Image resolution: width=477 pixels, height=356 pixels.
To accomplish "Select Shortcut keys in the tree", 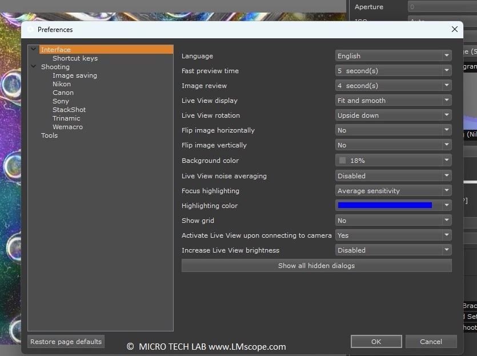I will tap(75, 58).
